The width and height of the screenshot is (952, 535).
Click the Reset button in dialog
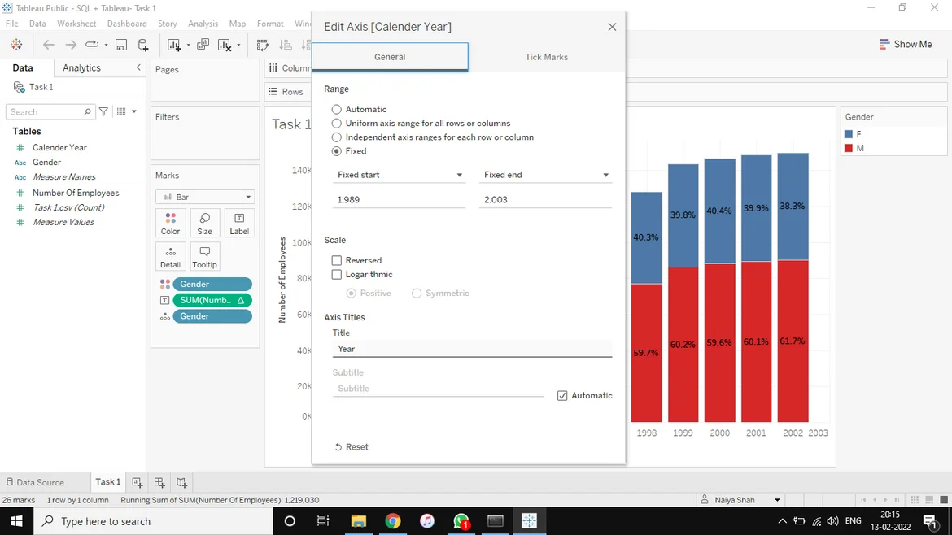click(x=352, y=447)
